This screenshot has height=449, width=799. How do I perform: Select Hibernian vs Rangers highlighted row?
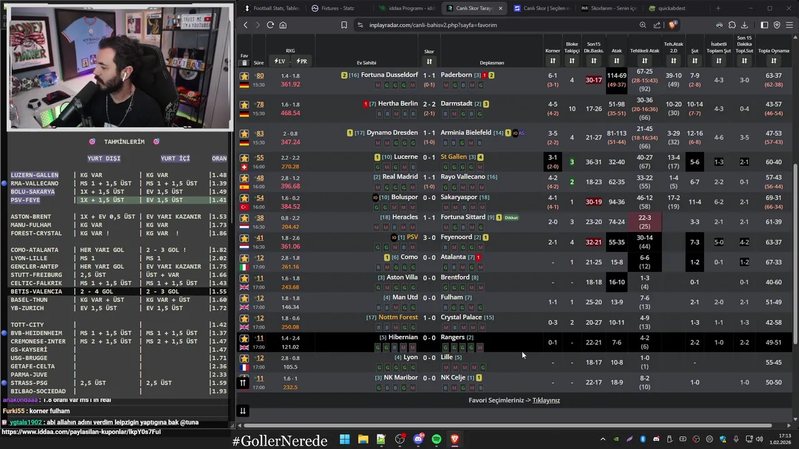515,342
